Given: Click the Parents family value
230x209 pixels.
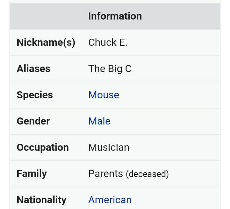Looking at the screenshot, I should point(106,174).
